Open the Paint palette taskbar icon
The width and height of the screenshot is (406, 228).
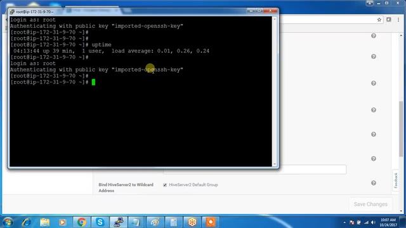[x=155, y=222]
